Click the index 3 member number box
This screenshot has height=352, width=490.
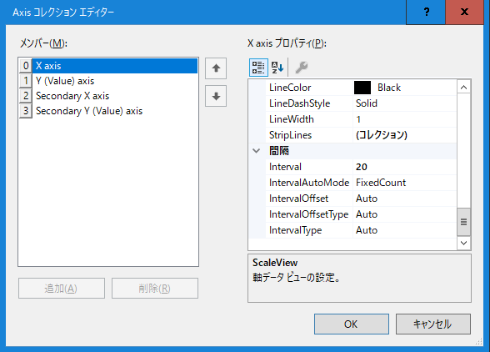click(26, 111)
